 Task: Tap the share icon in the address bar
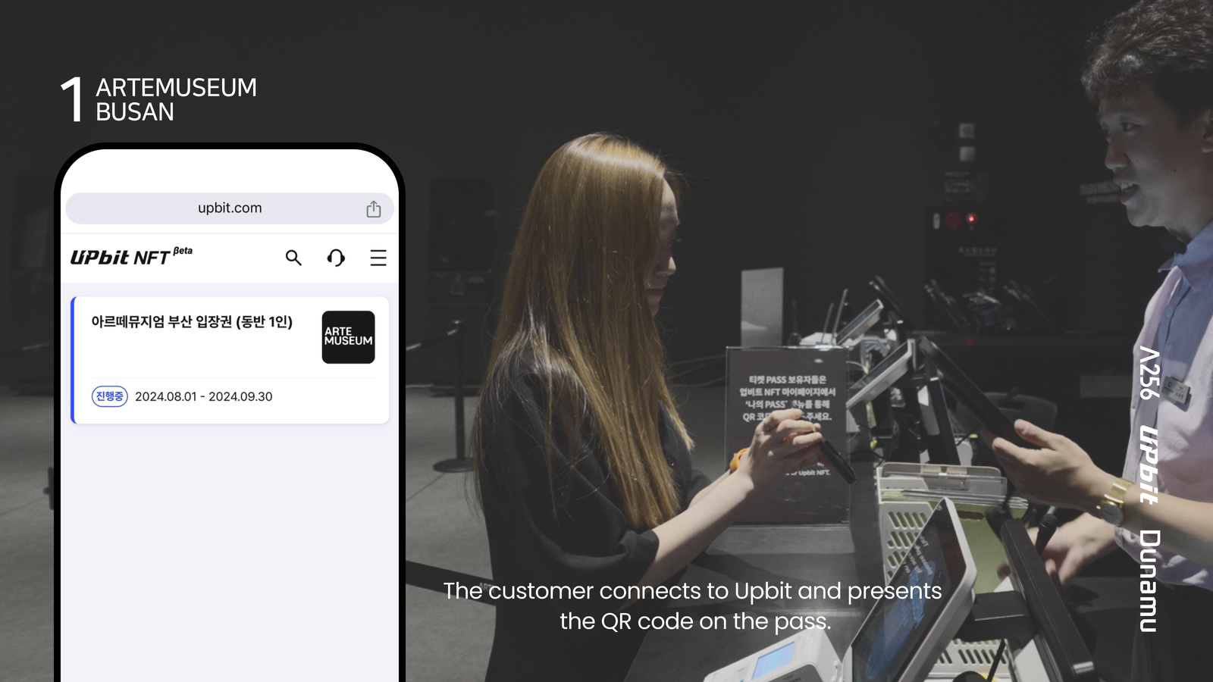point(373,209)
